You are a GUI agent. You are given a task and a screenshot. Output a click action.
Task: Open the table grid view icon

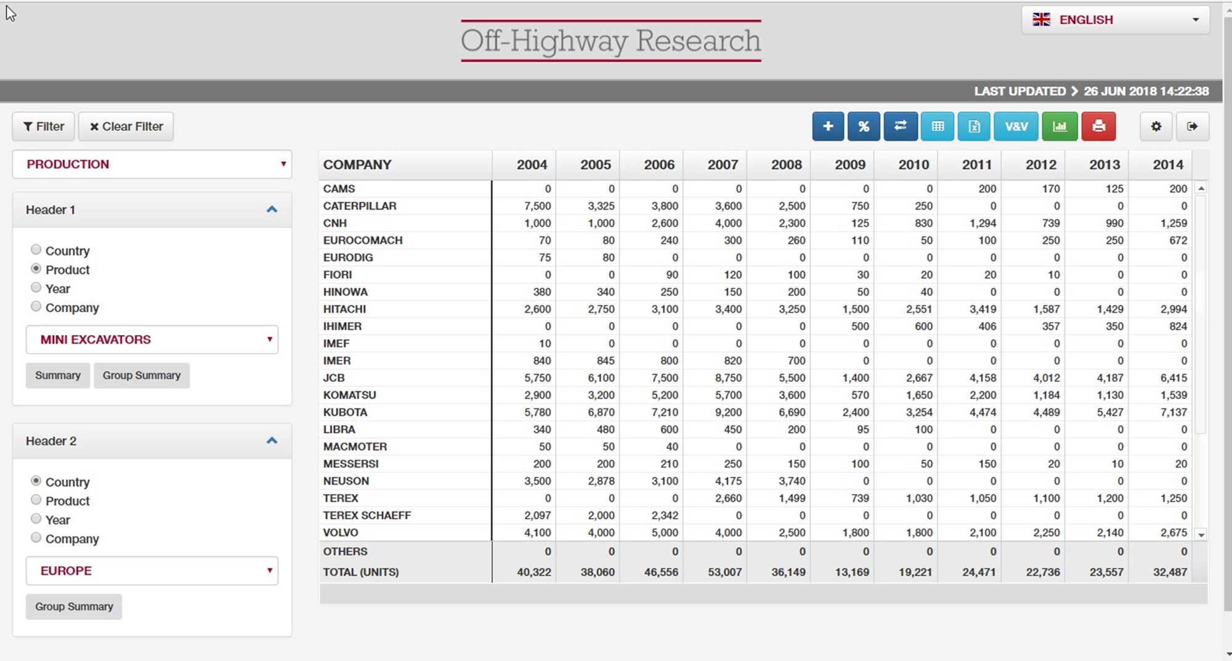(x=938, y=126)
